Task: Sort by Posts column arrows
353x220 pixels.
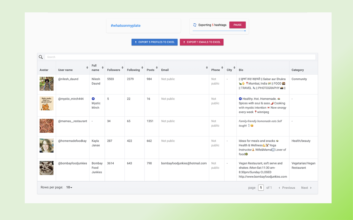Action: point(157,68)
